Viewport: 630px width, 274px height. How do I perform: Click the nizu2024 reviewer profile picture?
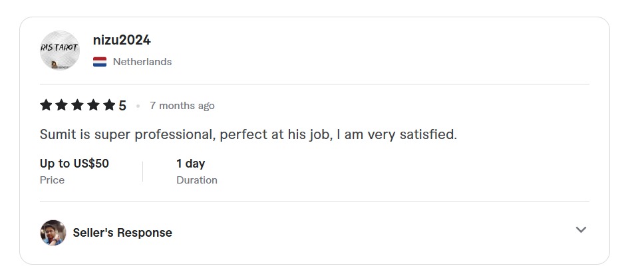click(59, 51)
